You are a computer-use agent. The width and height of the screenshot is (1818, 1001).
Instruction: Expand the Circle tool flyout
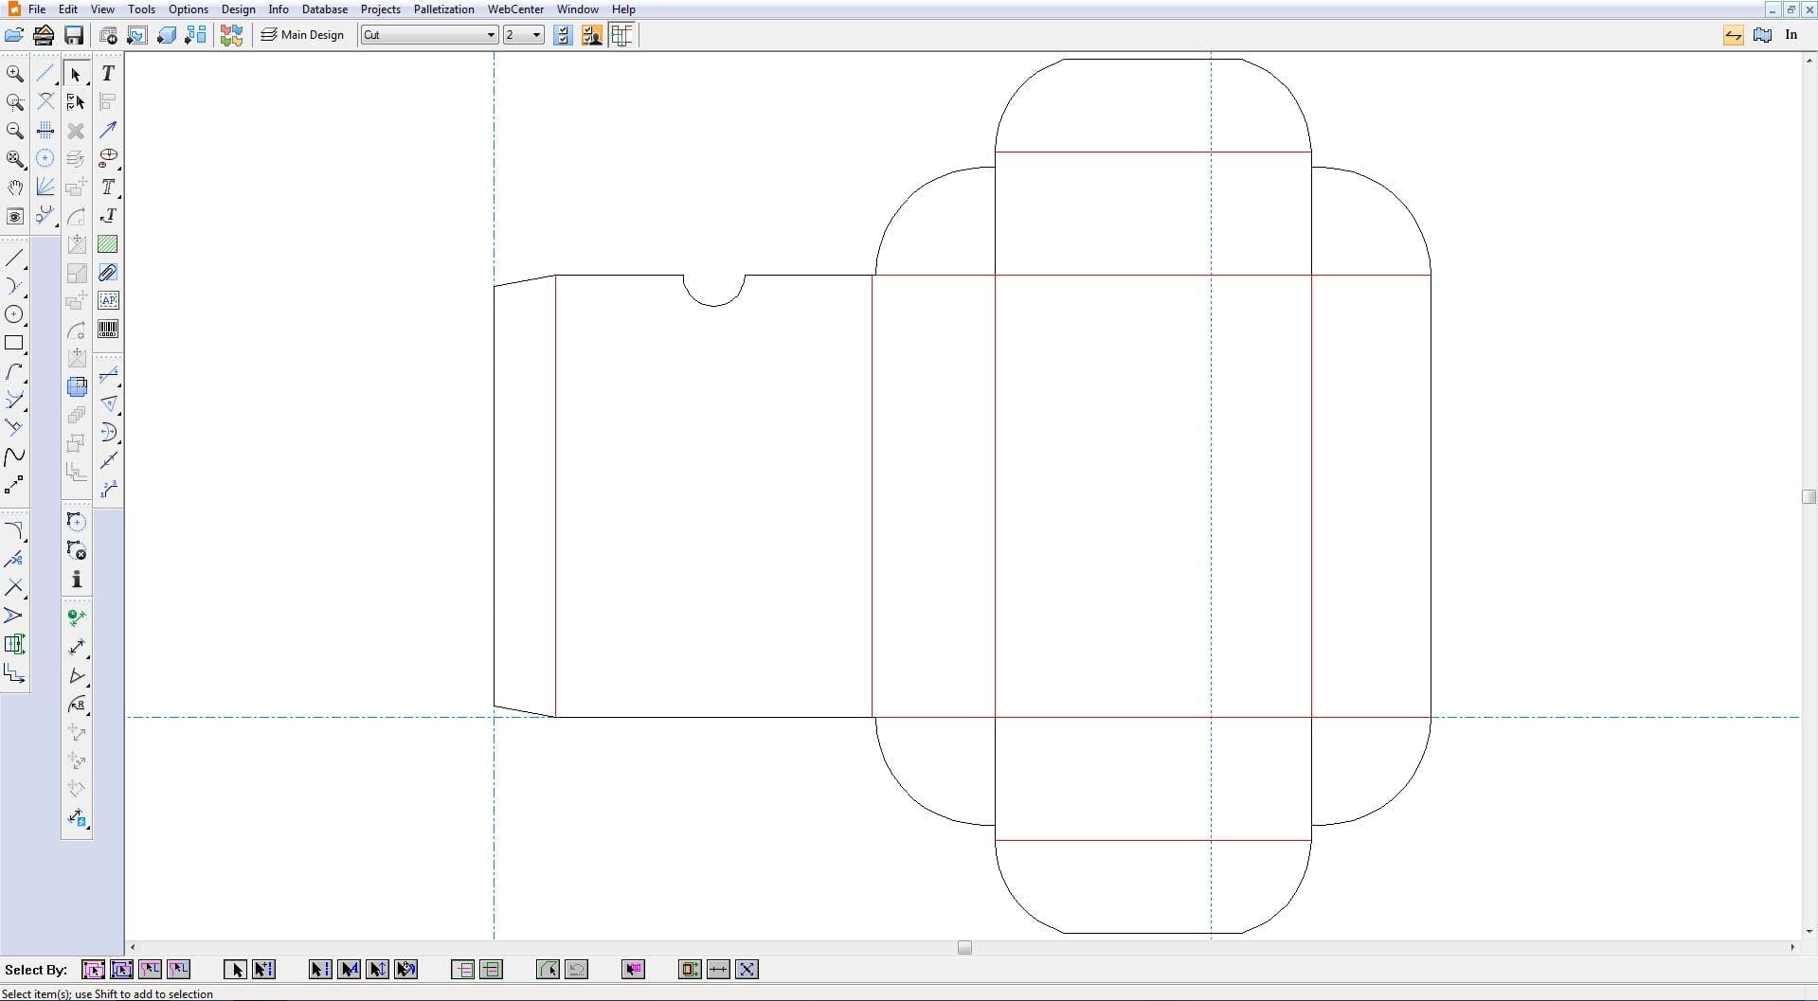[x=26, y=325]
